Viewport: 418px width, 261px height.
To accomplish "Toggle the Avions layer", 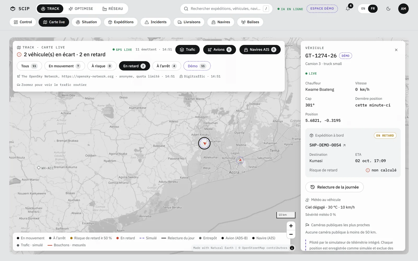I will pos(219,50).
